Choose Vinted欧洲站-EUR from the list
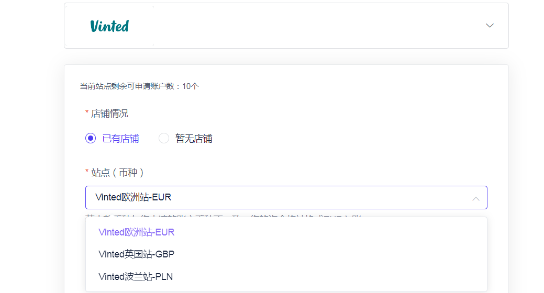 coord(286,232)
